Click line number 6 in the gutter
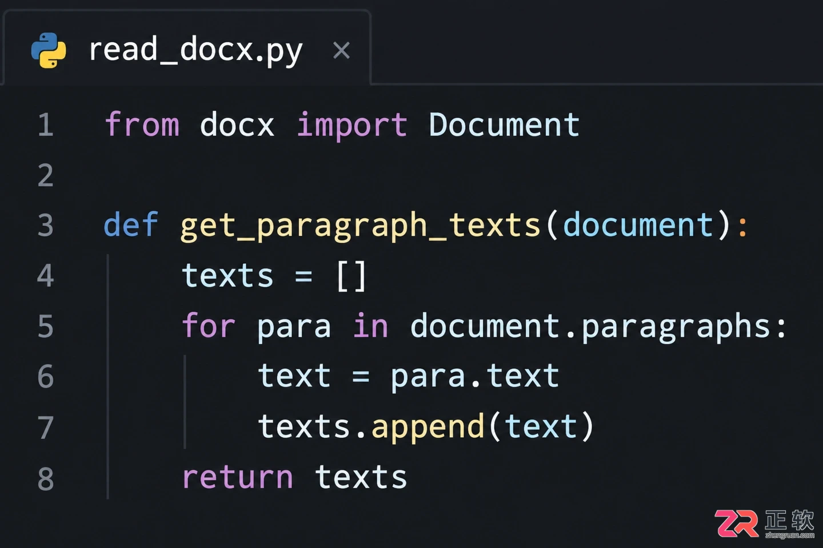The height and width of the screenshot is (548, 823). (x=46, y=377)
